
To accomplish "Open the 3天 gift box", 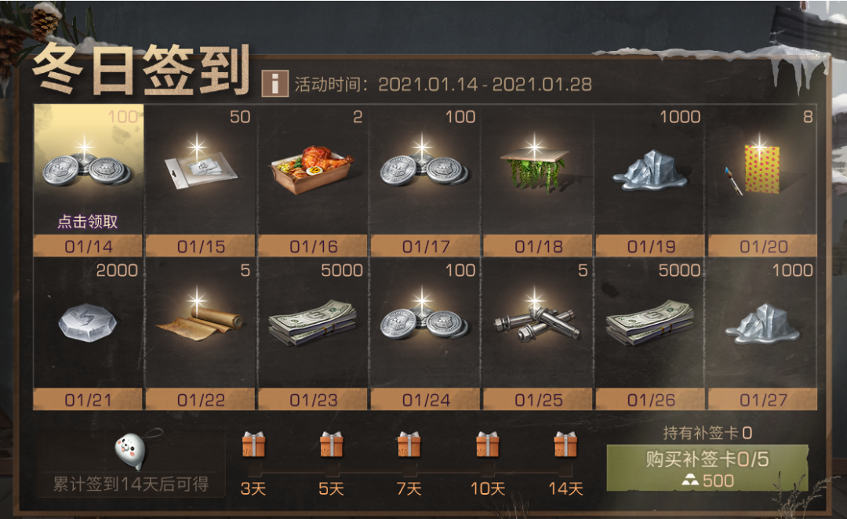I will pyautogui.click(x=253, y=445).
